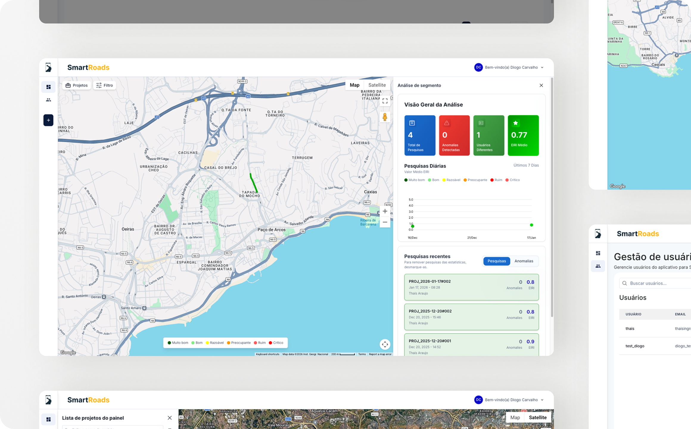This screenshot has height=429, width=691.
Task: Open the users icon in the segment analysis window sidebar
Action: pyautogui.click(x=48, y=100)
